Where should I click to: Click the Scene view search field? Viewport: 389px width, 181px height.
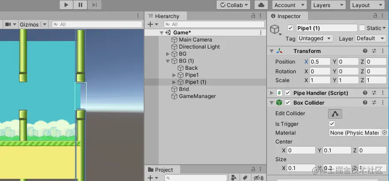pos(97,24)
